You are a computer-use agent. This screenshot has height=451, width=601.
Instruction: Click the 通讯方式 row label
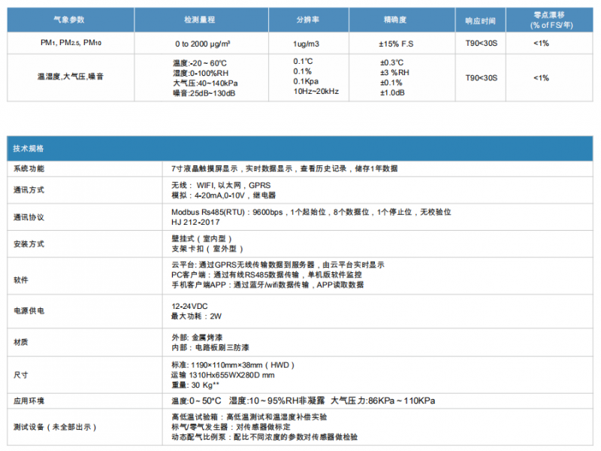(x=29, y=189)
